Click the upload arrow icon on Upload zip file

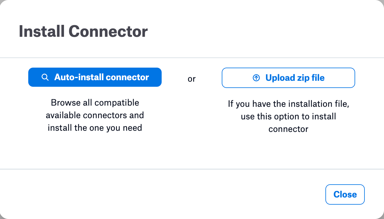click(x=256, y=77)
